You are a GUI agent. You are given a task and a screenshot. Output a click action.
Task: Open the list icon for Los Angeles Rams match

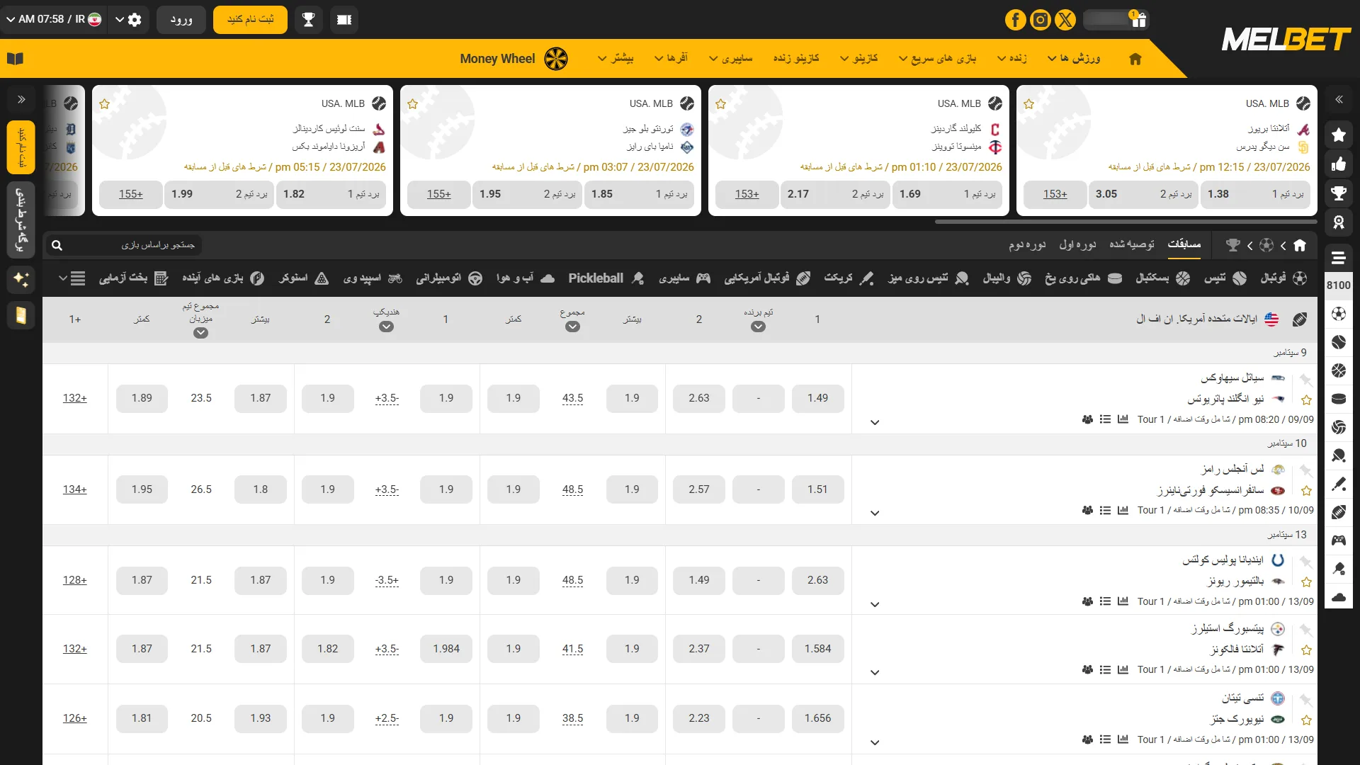coord(1105,510)
